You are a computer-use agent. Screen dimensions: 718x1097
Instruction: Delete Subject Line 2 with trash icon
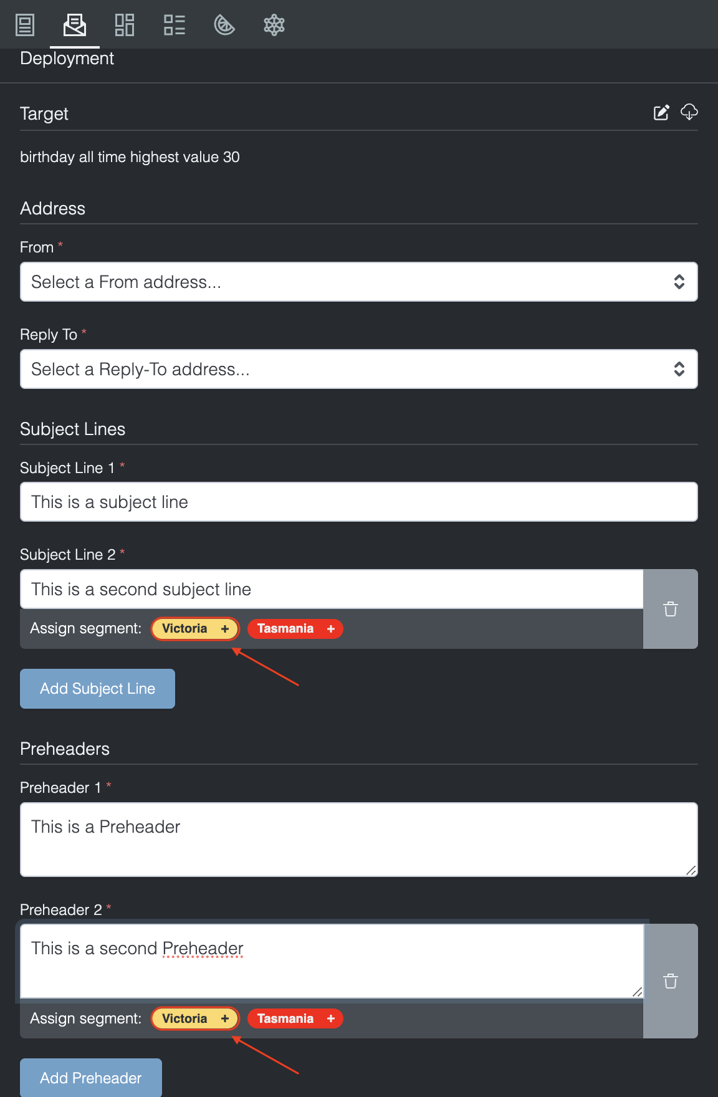point(671,609)
